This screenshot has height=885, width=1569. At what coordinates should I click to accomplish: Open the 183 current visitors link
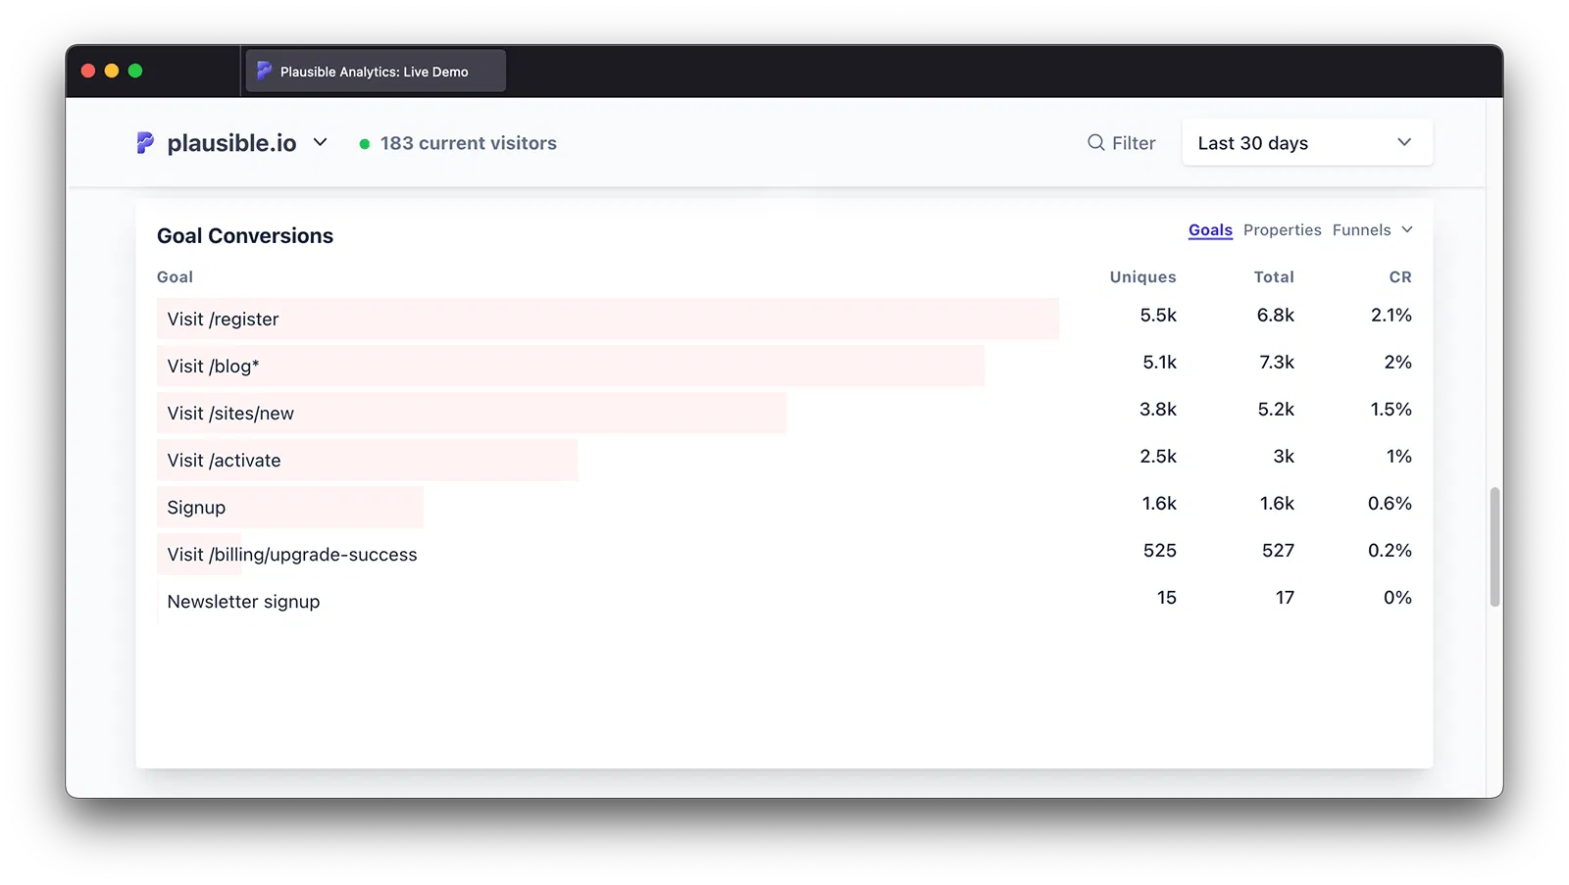tap(468, 143)
